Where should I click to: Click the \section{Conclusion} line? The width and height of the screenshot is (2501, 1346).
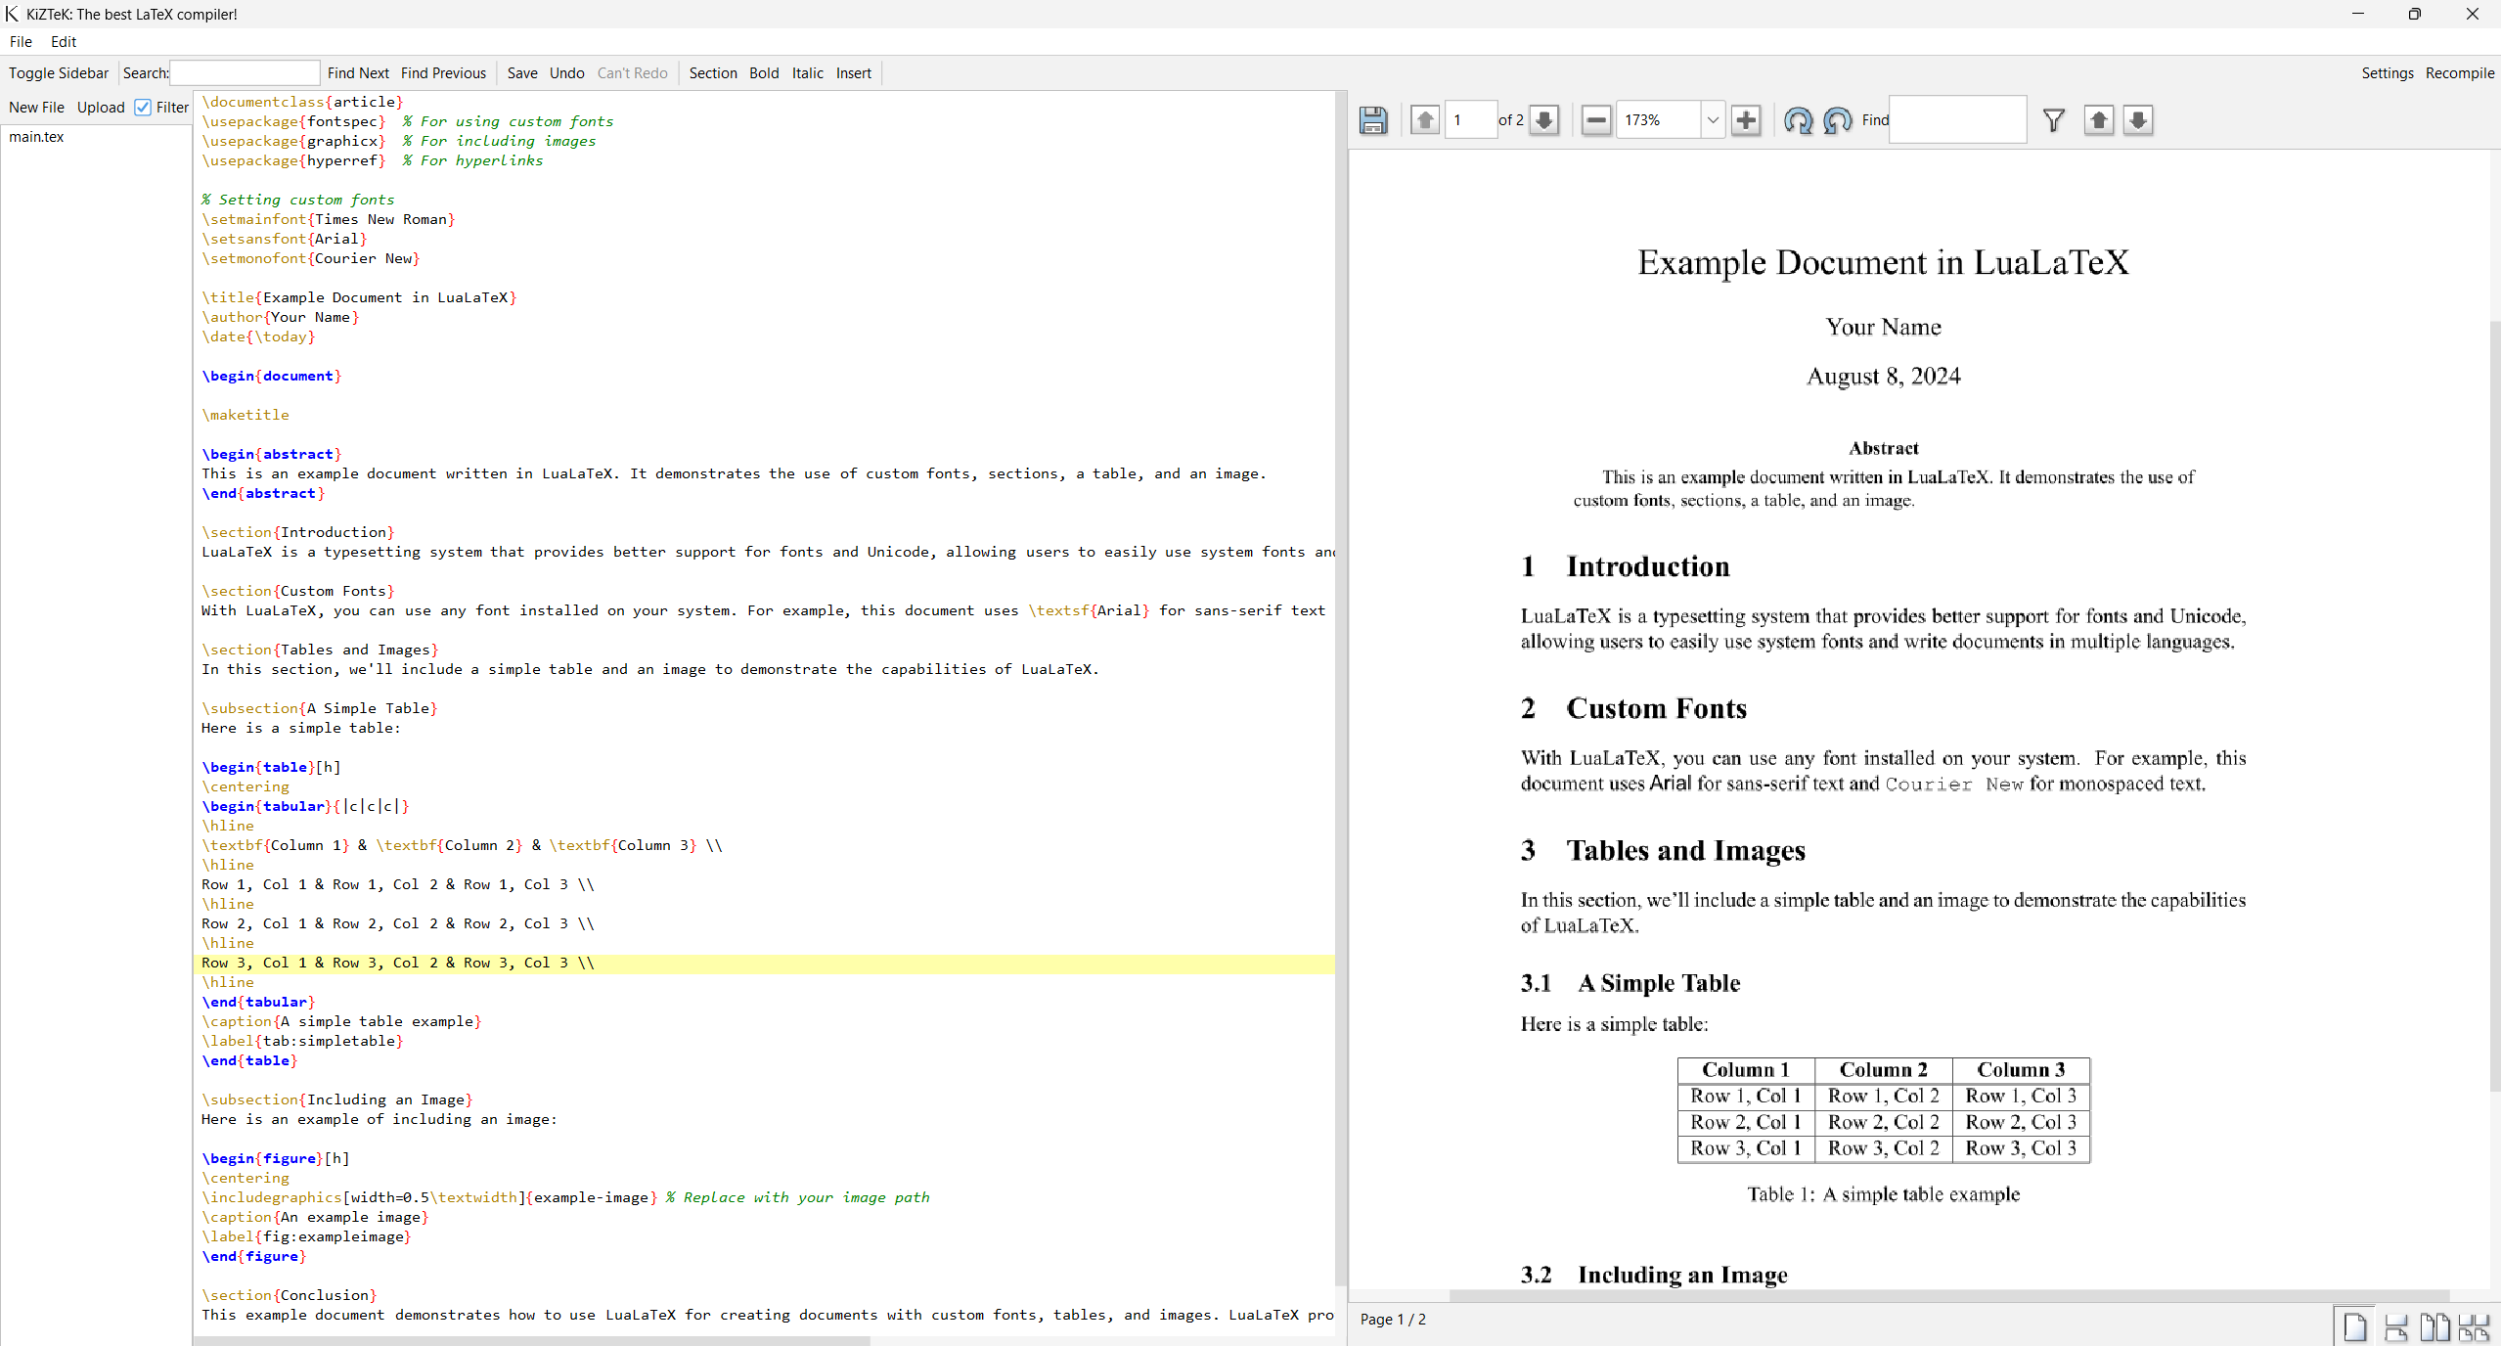[x=290, y=1295]
